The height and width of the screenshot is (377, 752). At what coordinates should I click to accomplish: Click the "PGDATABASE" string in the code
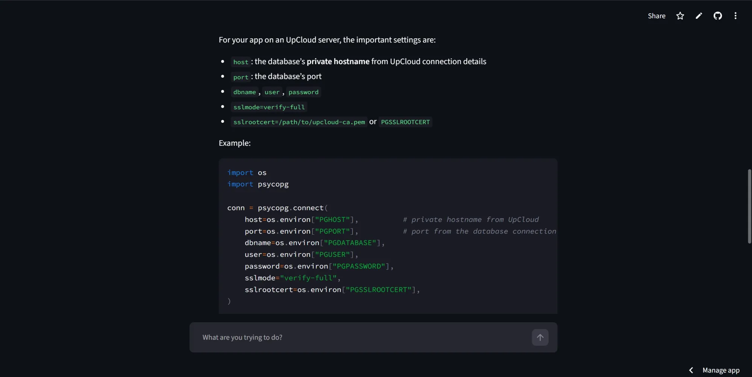pyautogui.click(x=350, y=243)
